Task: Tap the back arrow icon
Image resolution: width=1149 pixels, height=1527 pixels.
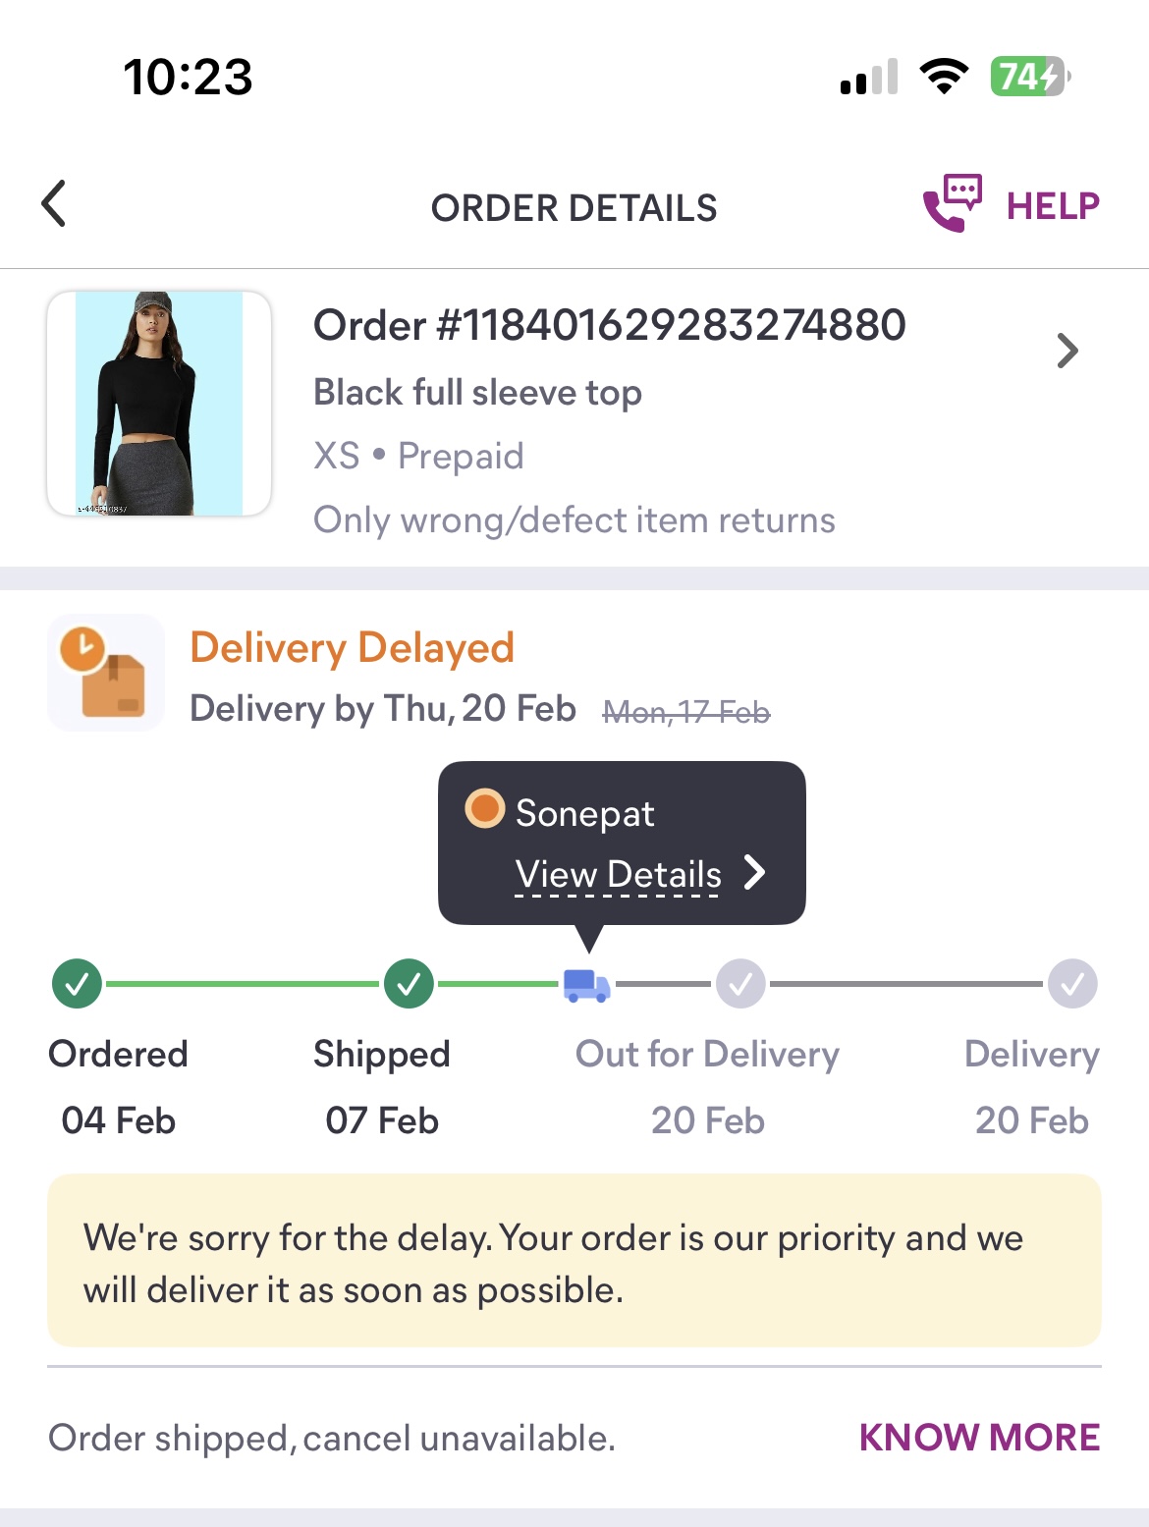Action: pyautogui.click(x=54, y=203)
